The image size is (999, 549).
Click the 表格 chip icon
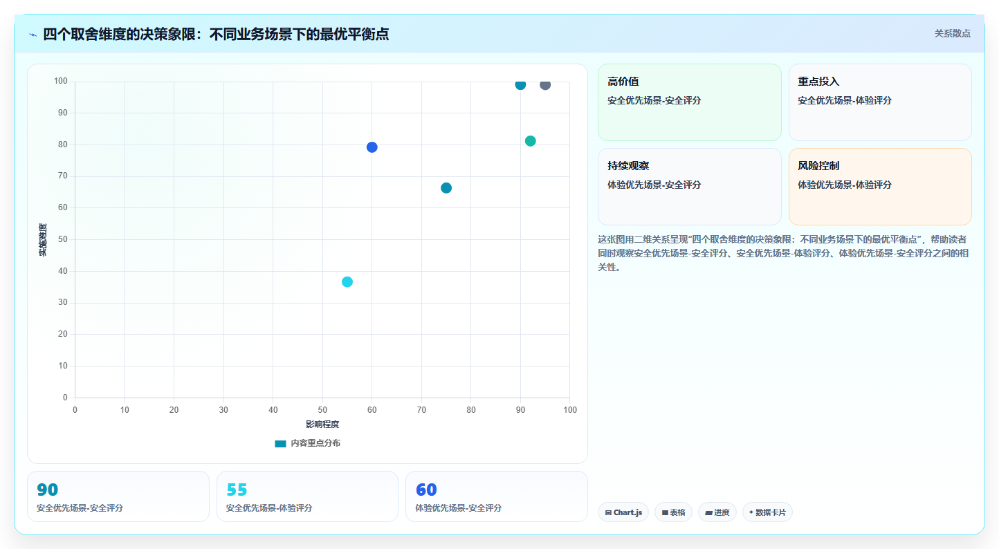(665, 513)
